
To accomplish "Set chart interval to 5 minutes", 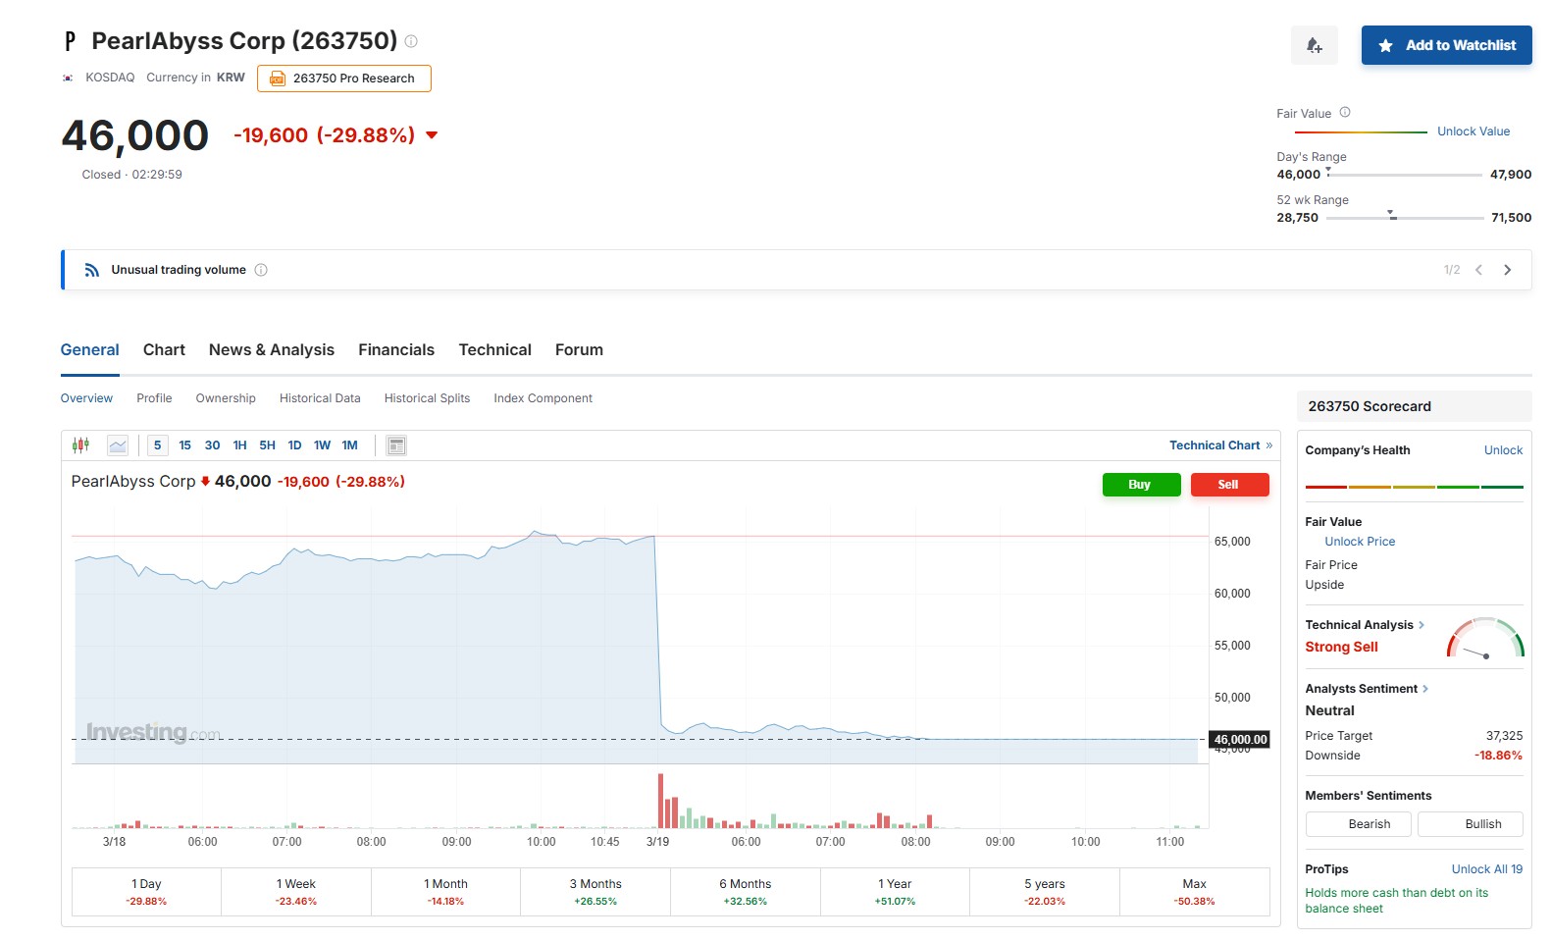I will 157,445.
